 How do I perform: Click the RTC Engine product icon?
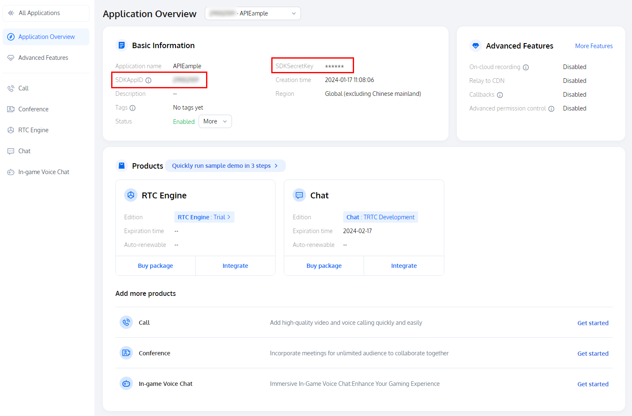(x=131, y=195)
